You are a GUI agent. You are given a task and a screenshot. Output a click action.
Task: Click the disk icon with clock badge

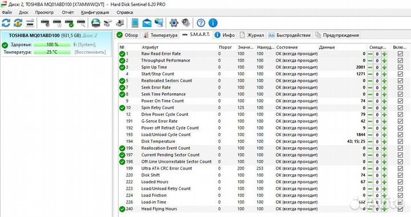point(57,23)
